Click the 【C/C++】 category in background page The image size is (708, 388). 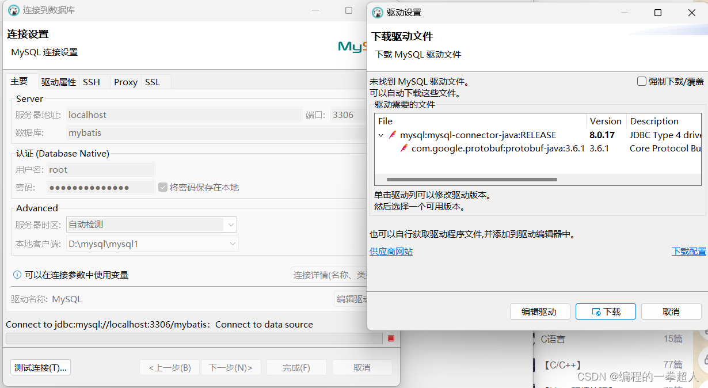click(x=563, y=364)
